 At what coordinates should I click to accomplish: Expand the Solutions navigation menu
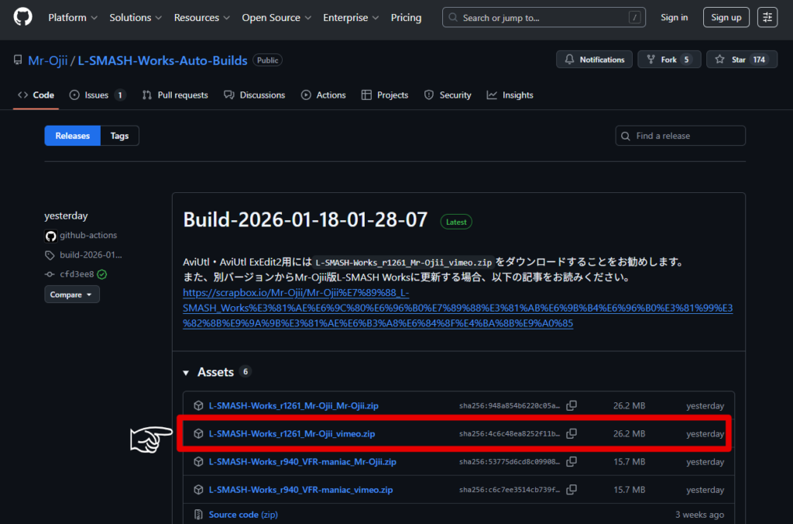point(136,17)
